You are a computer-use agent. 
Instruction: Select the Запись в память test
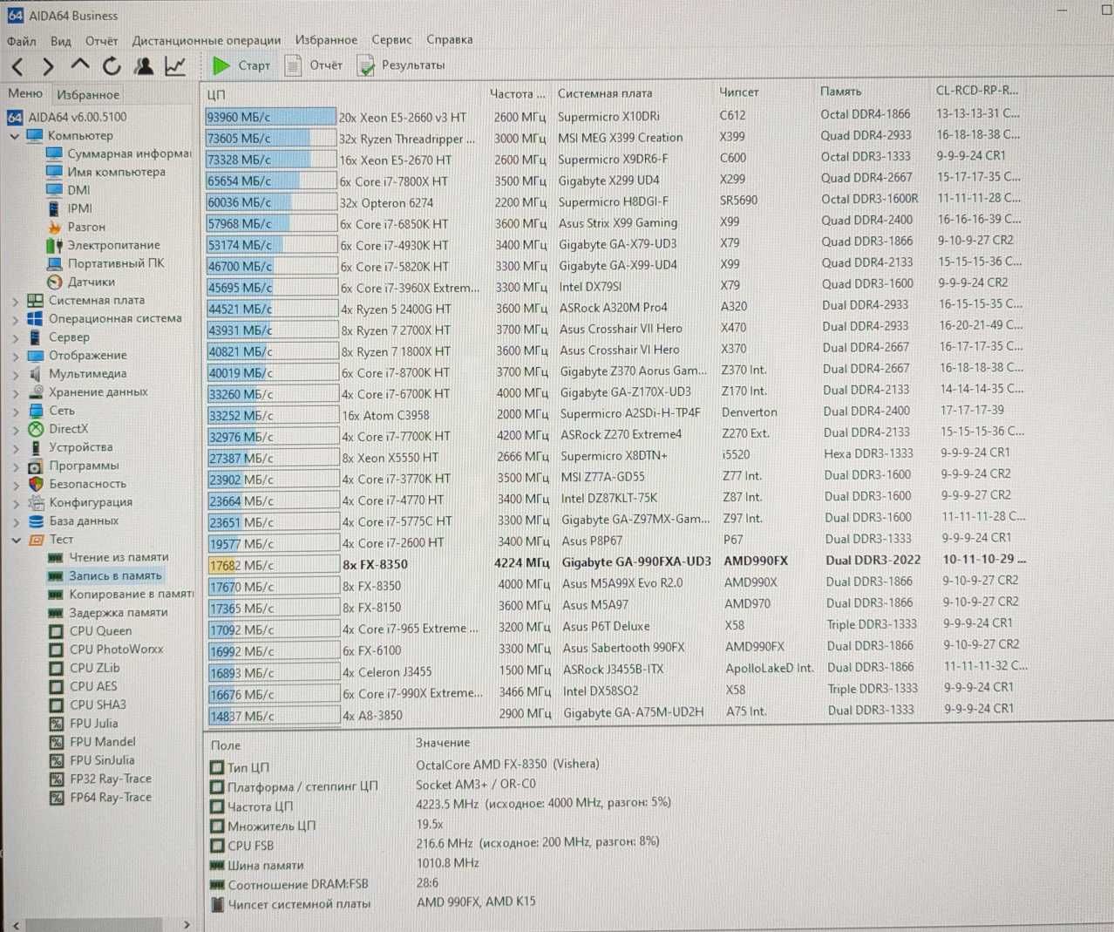(x=105, y=575)
